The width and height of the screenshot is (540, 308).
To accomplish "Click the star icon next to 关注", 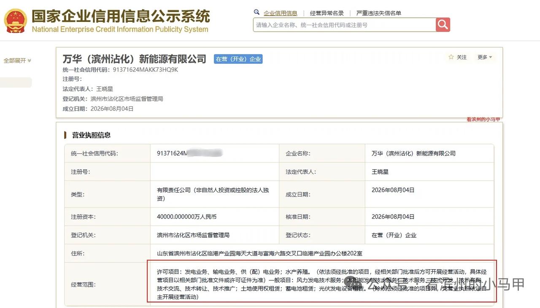I will [451, 57].
